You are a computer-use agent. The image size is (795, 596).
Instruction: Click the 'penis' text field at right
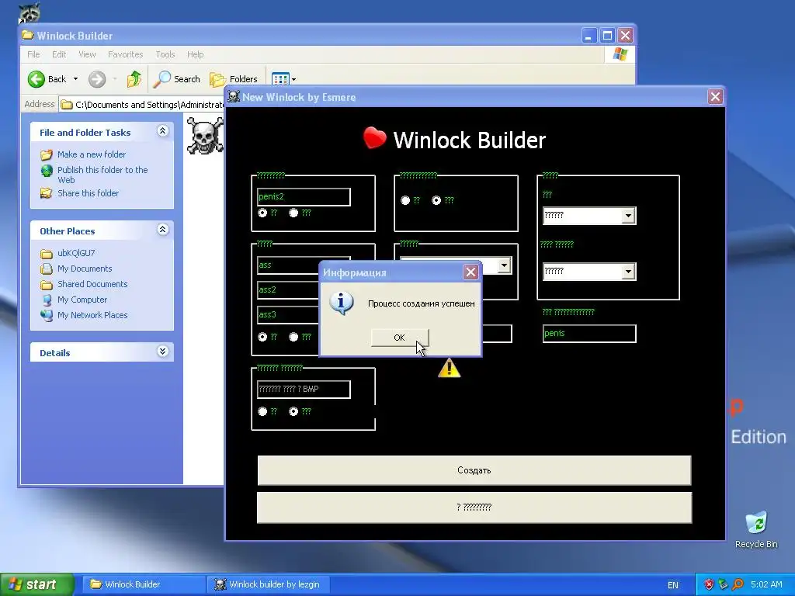[x=589, y=334]
